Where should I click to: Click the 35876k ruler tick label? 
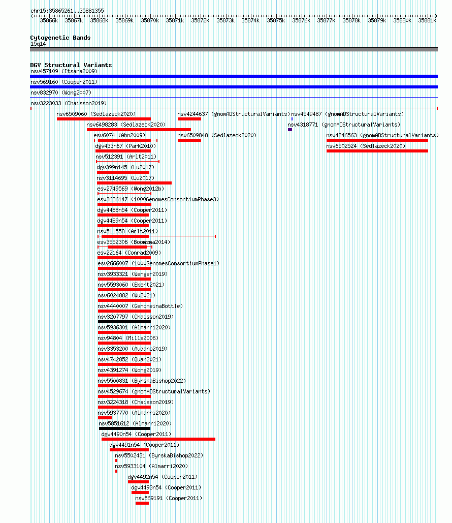tap(301, 21)
